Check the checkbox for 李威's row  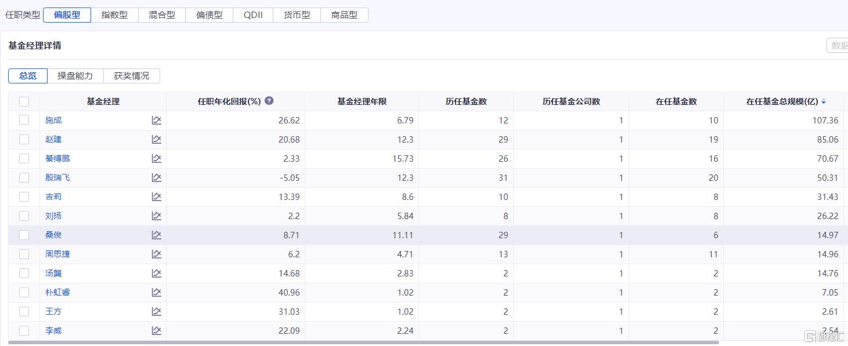pos(24,330)
